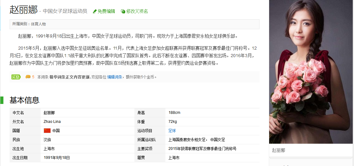The height and width of the screenshot is (166, 354).
Task: Click the 赵丽娜 page title heading
Action: pyautogui.click(x=24, y=10)
